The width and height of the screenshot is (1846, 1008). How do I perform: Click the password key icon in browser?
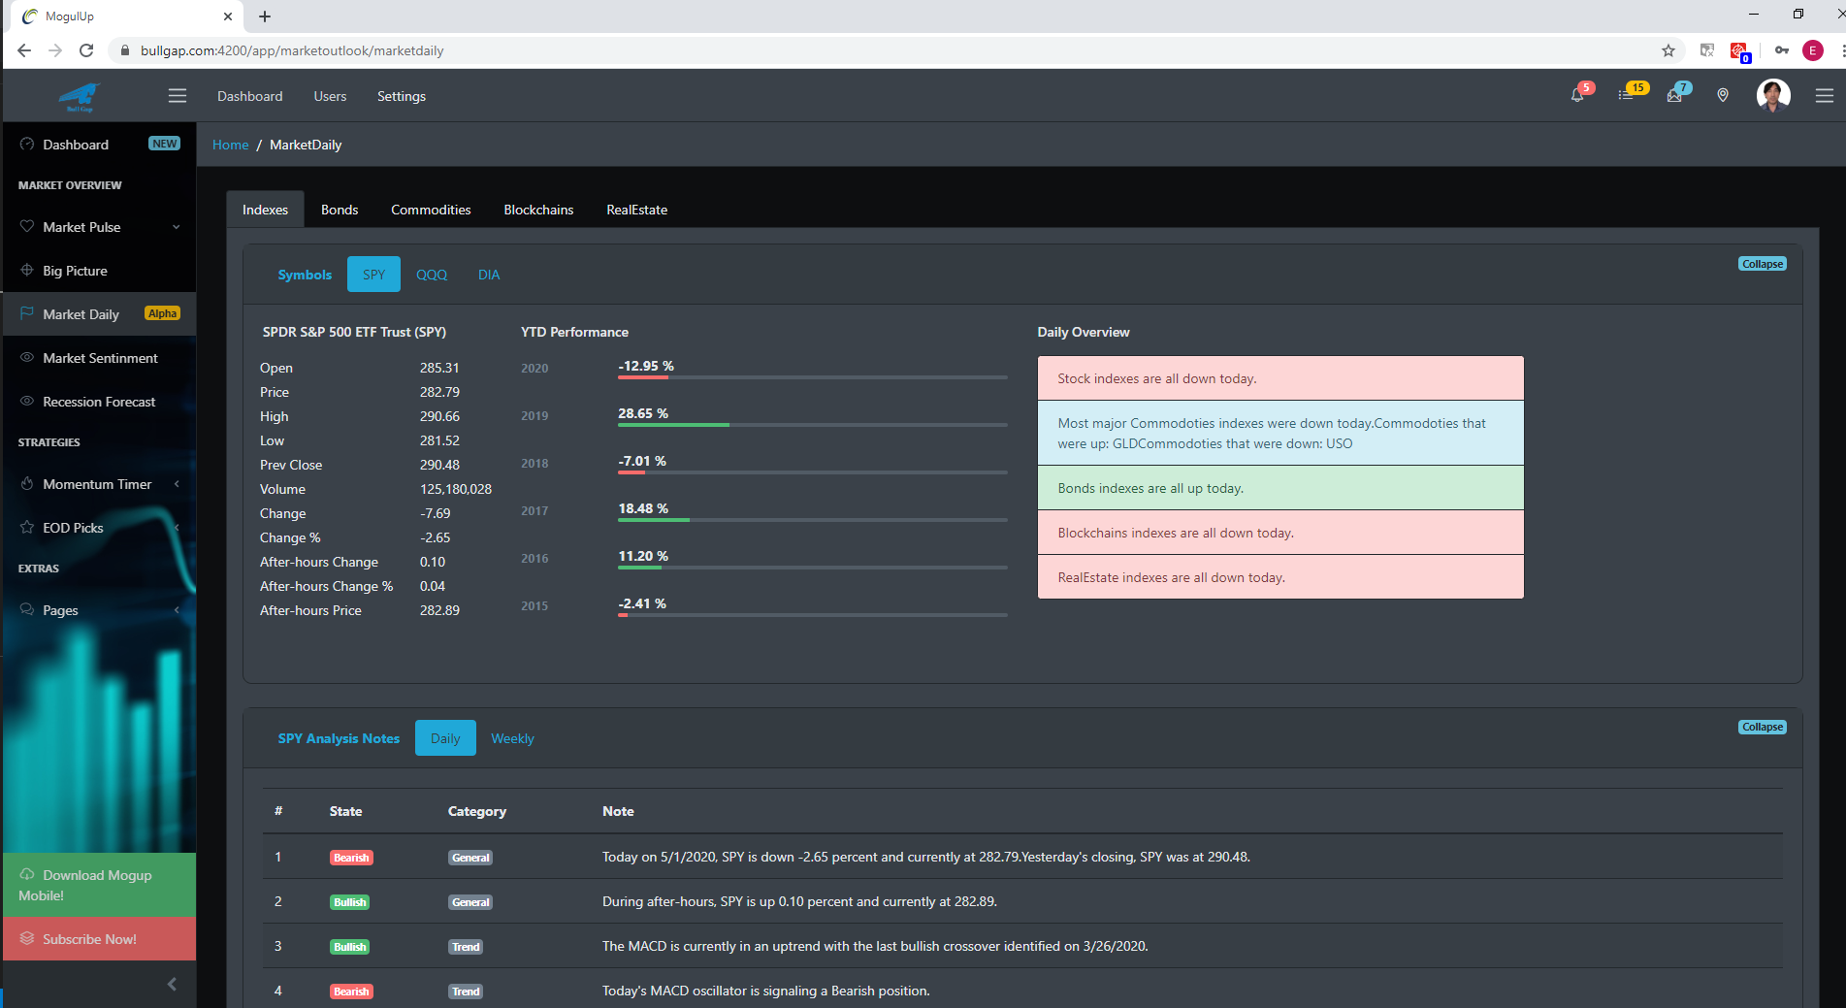pos(1782,50)
